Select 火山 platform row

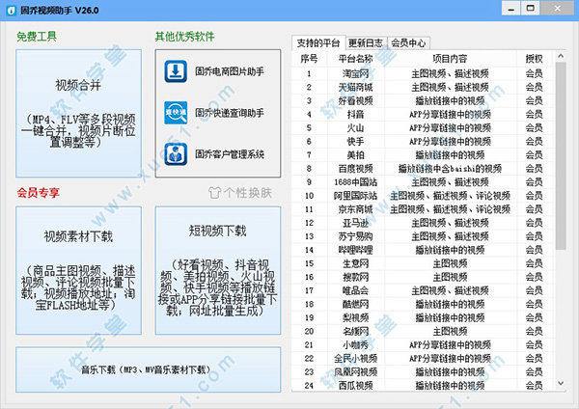pos(423,128)
